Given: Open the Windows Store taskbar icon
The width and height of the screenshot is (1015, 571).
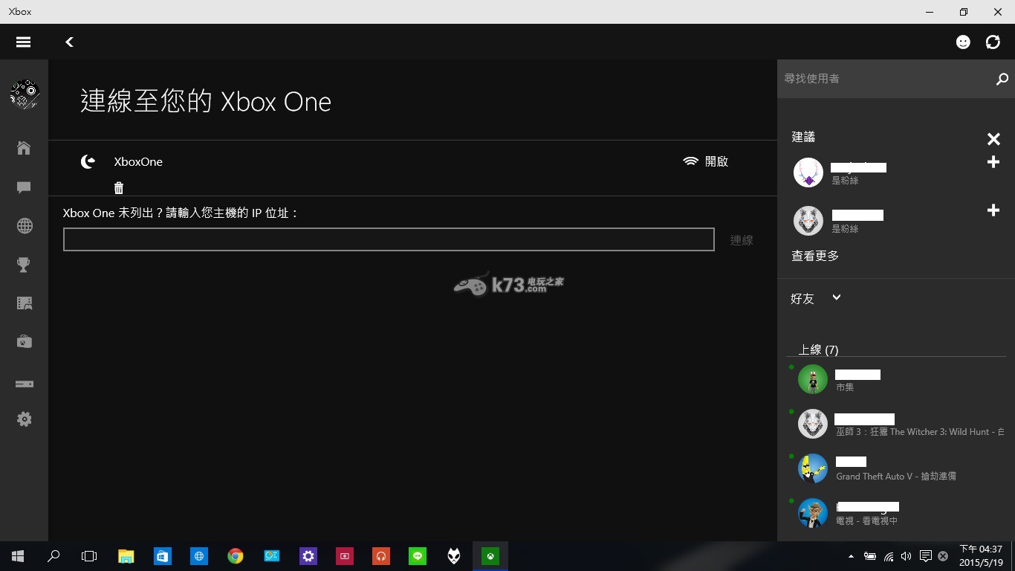Looking at the screenshot, I should (x=163, y=556).
